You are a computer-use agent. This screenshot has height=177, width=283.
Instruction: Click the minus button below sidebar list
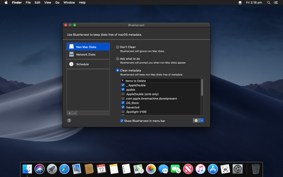(75, 113)
